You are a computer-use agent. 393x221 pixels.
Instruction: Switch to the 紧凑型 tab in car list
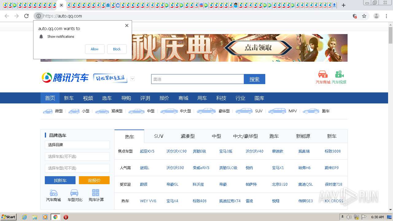pyautogui.click(x=188, y=136)
